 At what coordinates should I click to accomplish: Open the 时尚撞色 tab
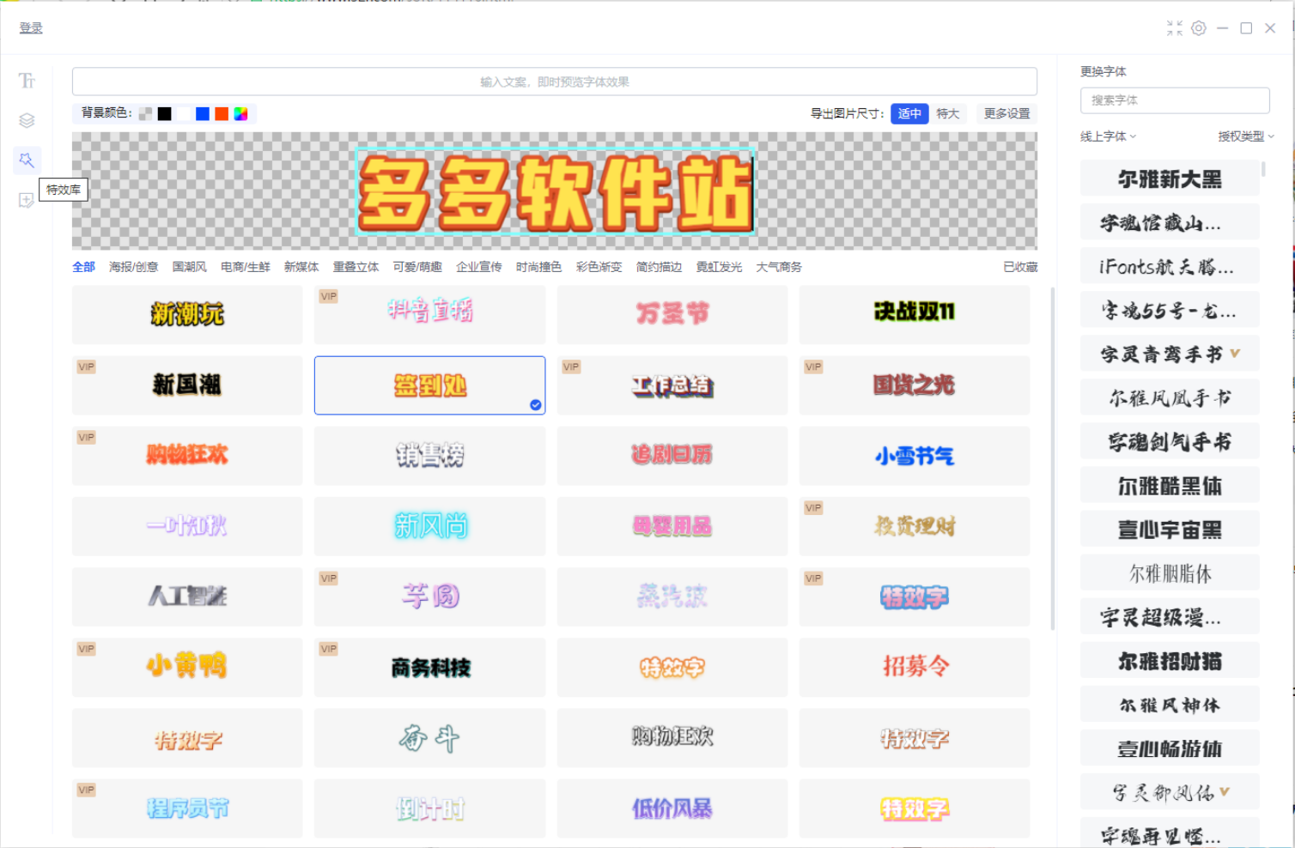click(538, 267)
